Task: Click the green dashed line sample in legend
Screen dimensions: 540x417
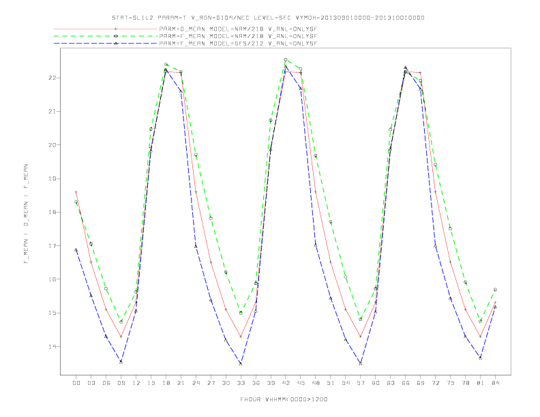Action: click(x=106, y=36)
